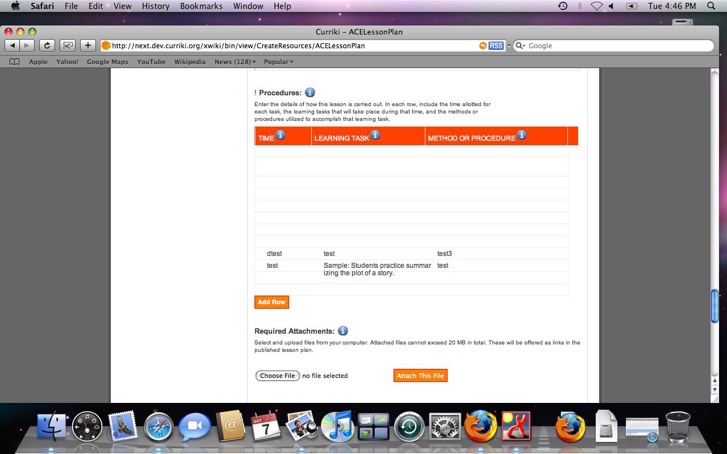Click the scrollbar down arrow
The image size is (727, 454).
tap(715, 390)
